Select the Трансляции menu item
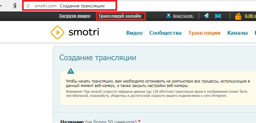Image resolution: width=256 pixels, height=123 pixels. click(x=204, y=33)
